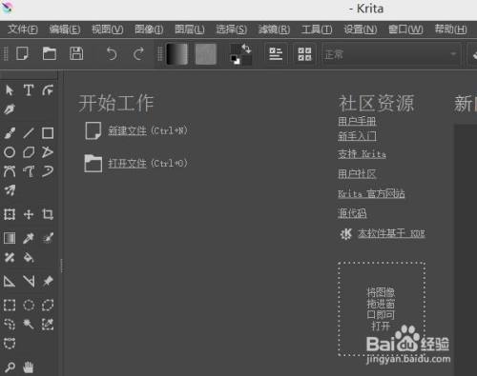Select the Colorize Mask tool
The image size is (477, 376).
click(x=48, y=238)
